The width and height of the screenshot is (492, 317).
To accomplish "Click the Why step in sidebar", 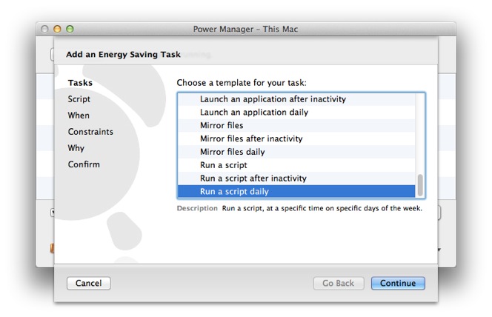I will (x=76, y=148).
